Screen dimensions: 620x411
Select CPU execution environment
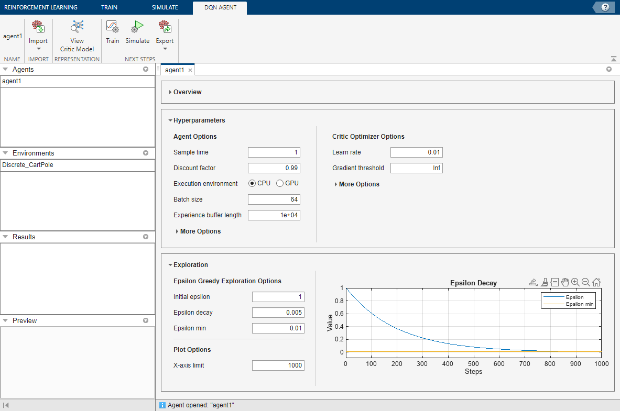[x=252, y=183]
